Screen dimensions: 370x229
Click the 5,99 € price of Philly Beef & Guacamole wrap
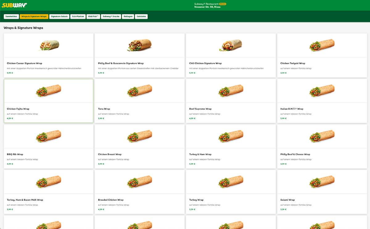coord(101,73)
